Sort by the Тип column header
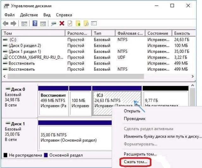Viewport: 202px width, 168px height. [103, 34]
